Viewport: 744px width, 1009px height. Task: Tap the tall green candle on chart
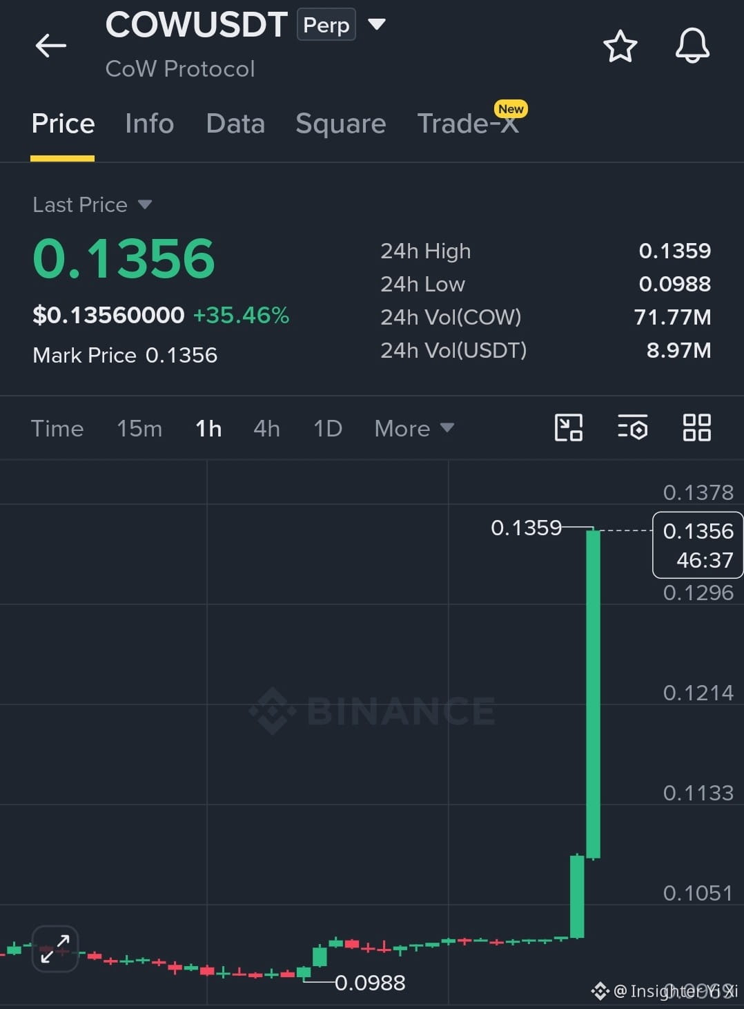[x=593, y=693]
